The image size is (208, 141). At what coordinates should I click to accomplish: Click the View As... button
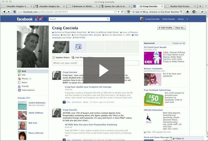180,28
